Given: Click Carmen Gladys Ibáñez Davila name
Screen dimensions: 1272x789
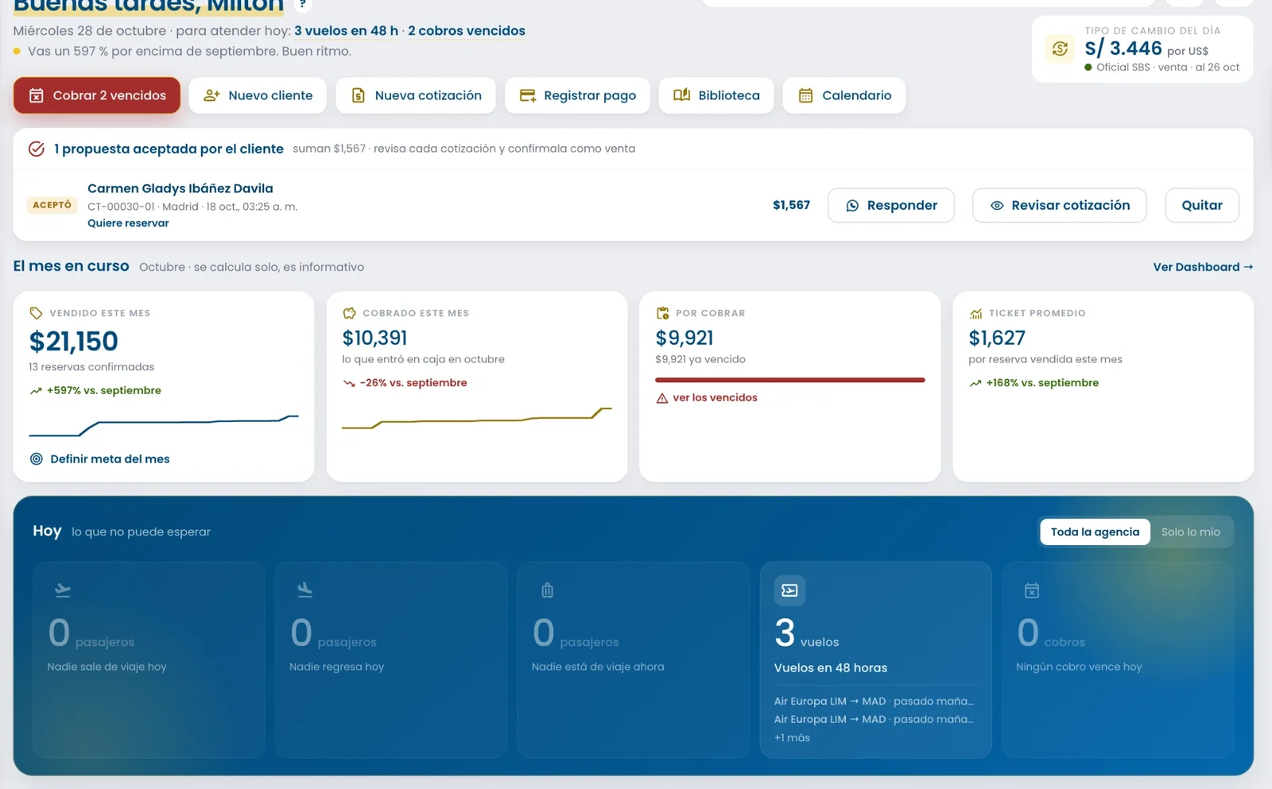Looking at the screenshot, I should (180, 188).
